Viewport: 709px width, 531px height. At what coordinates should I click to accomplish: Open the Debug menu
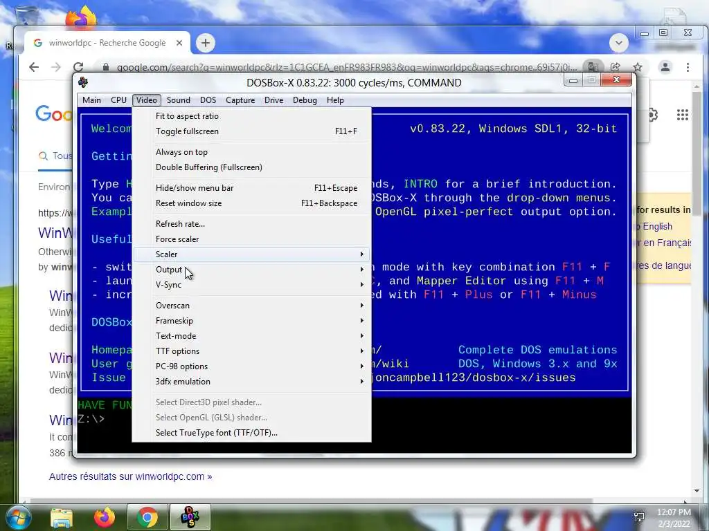click(305, 100)
